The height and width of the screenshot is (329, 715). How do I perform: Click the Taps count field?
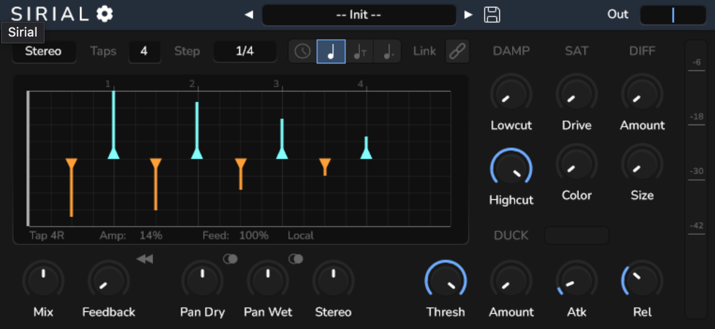[144, 51]
